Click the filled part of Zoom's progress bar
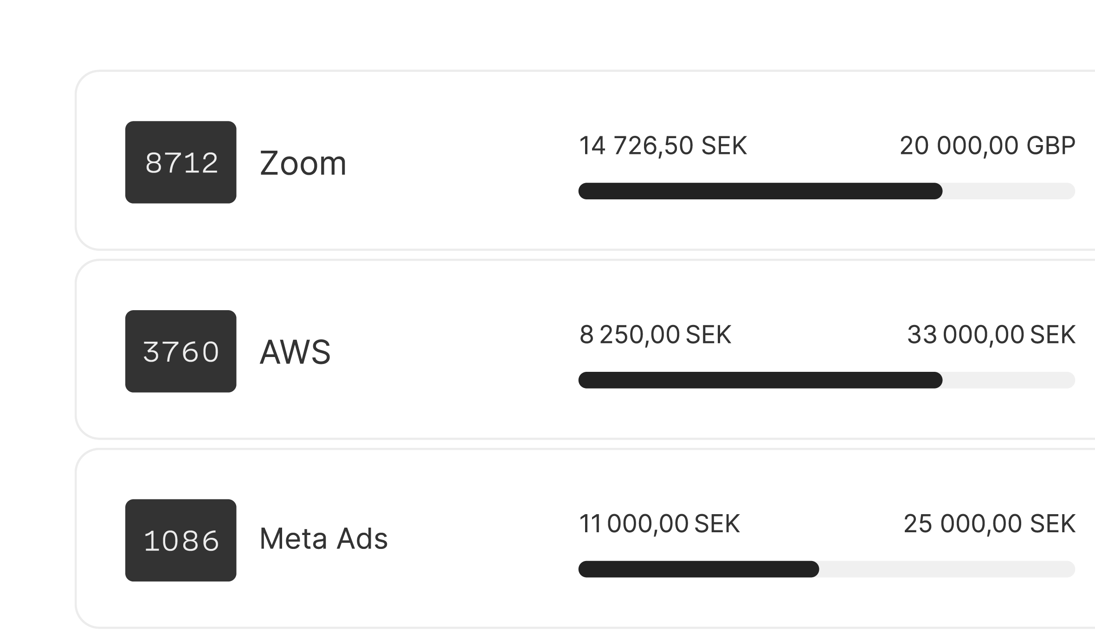 click(x=760, y=191)
